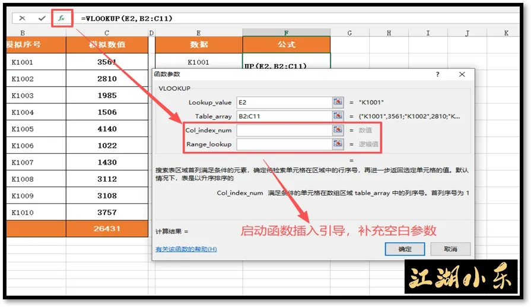Select the total cell 26431
This screenshot has height=307, width=531.
[107, 229]
